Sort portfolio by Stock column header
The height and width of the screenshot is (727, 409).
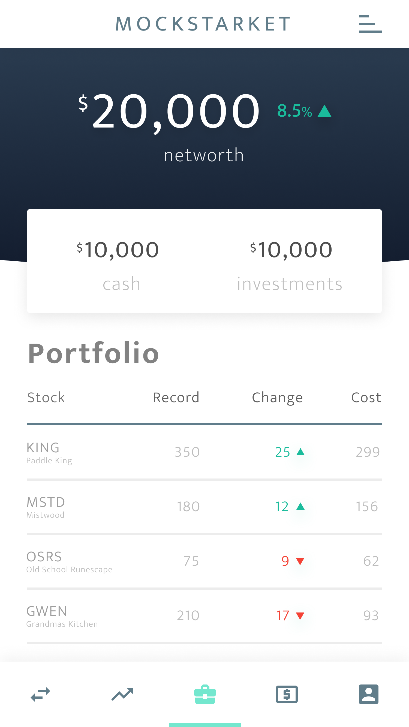tap(46, 397)
